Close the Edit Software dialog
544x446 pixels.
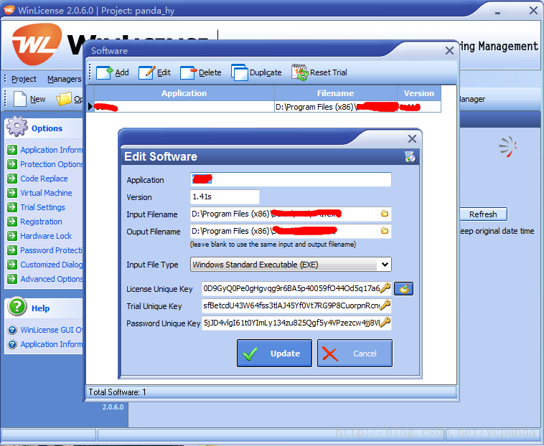[412, 139]
